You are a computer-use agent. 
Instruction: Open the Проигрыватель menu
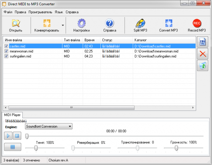click(40, 12)
